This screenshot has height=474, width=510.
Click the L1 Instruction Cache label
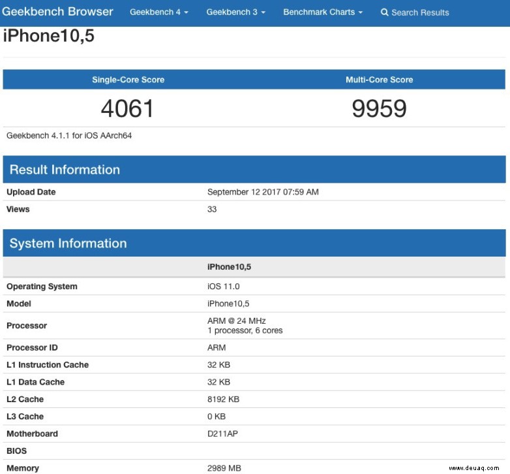tap(48, 365)
